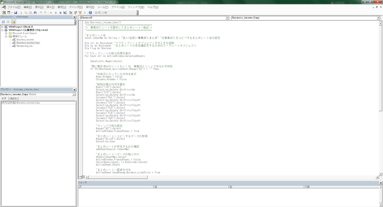Click the VBA application icon in menu bar
The image size is (383, 207).
[3, 7]
